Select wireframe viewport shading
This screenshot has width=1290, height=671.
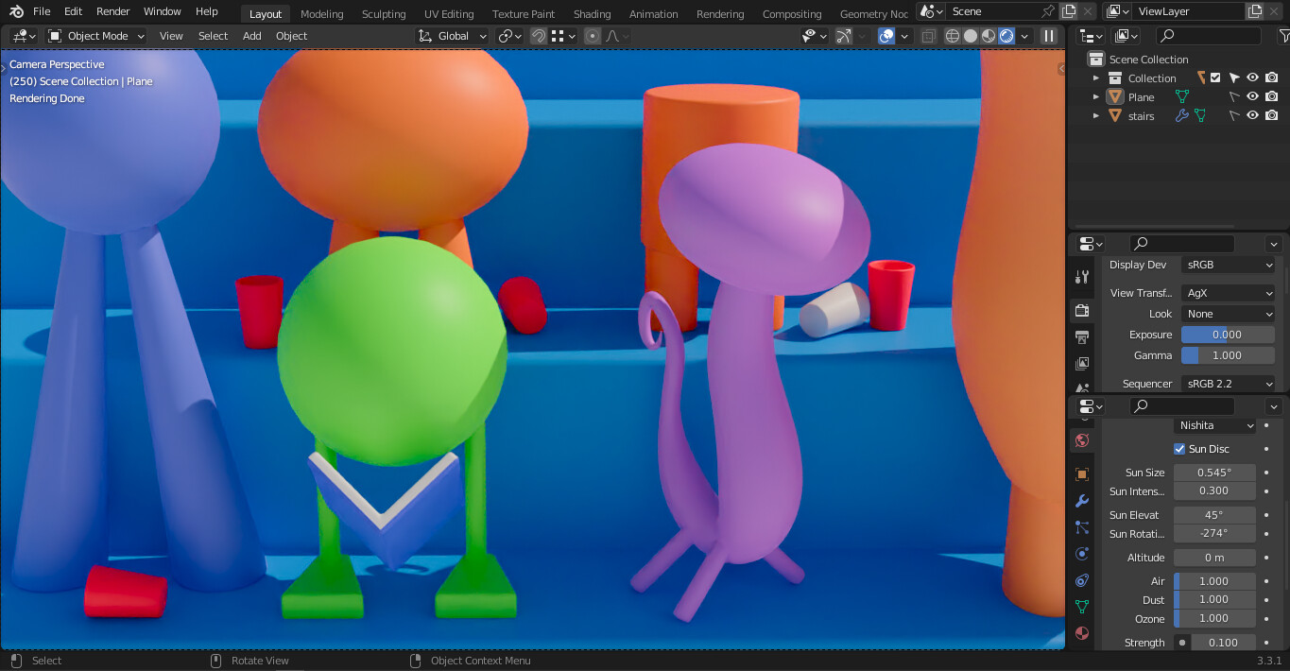[953, 36]
